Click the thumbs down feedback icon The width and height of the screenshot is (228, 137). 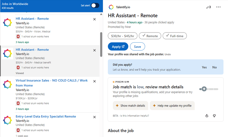214,116
